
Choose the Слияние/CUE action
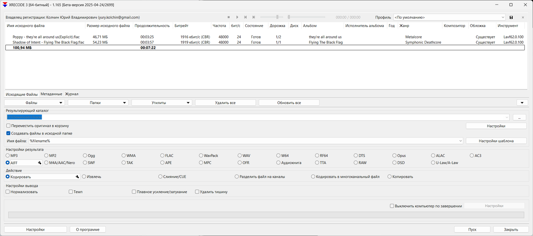pyautogui.click(x=160, y=176)
